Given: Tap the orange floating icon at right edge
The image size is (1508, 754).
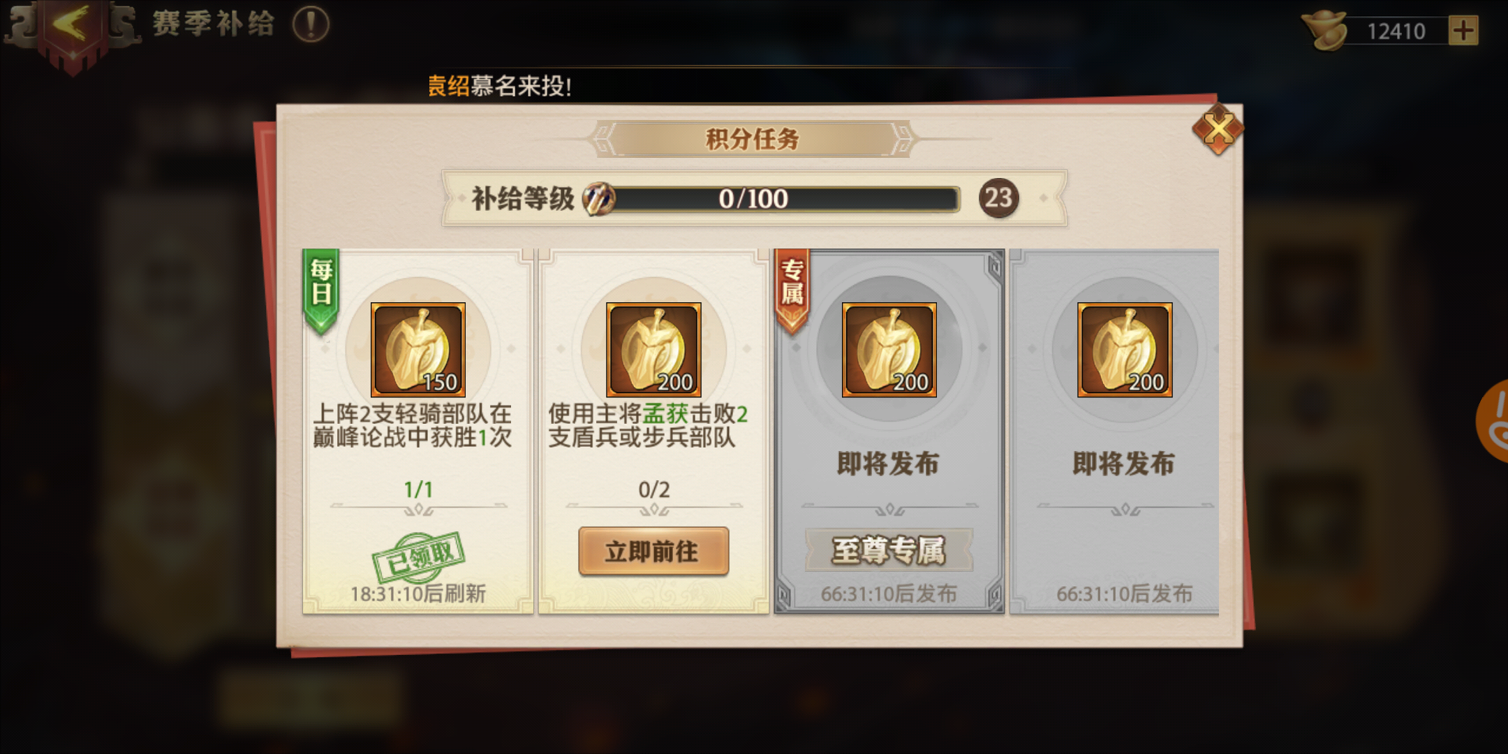Looking at the screenshot, I should click(1493, 421).
